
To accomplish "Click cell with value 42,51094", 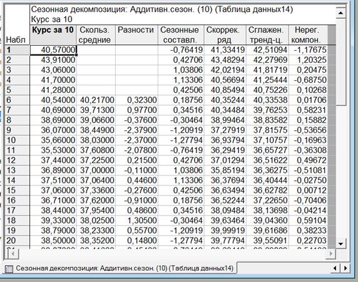I will (267, 50).
